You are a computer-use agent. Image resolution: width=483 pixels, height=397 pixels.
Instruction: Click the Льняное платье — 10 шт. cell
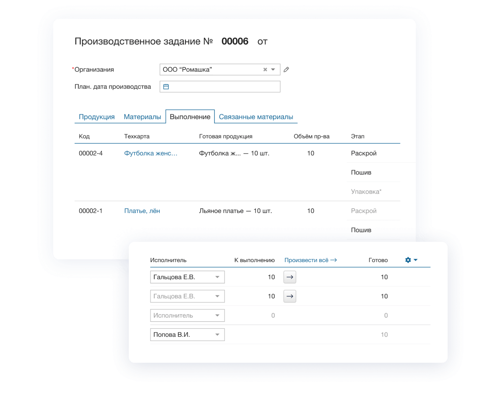click(x=236, y=211)
